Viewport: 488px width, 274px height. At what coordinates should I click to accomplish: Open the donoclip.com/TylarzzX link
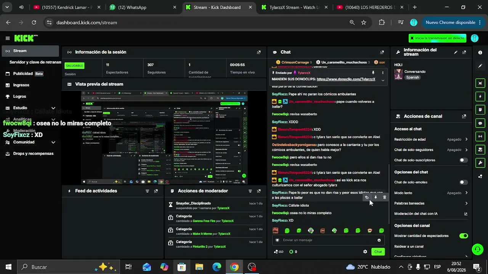(x=346, y=79)
